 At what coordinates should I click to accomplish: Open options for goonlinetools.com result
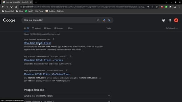point(67,71)
